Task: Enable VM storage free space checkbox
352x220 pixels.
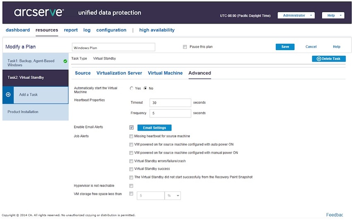Action: (131, 194)
